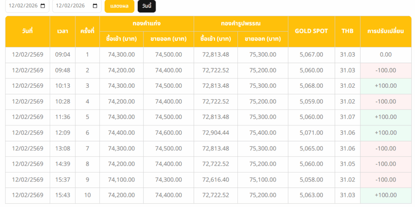415x207 pixels.
Task: Select the เวลา column header
Action: point(62,32)
